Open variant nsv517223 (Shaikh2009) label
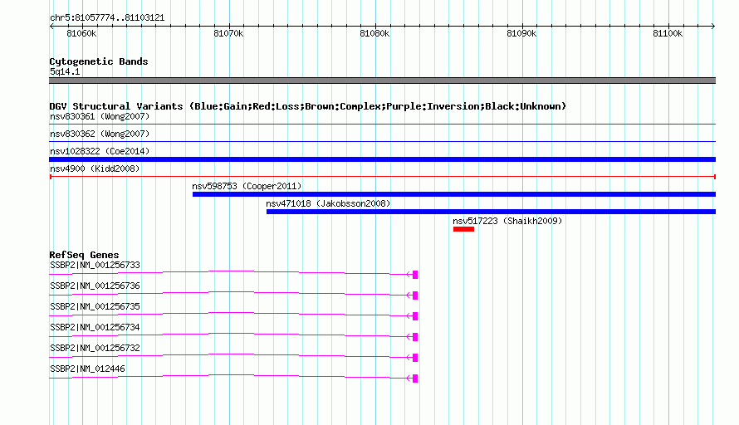Viewport: 739px width, 425px height. (507, 221)
